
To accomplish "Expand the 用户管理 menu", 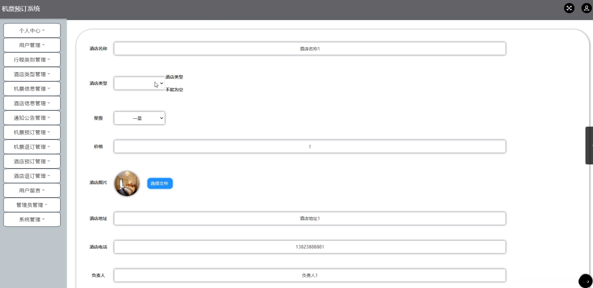I will tap(32, 45).
